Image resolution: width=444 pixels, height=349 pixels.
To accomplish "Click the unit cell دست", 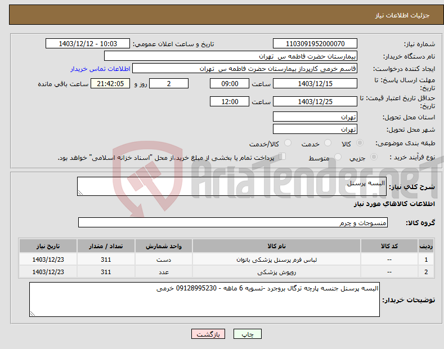I will click(164, 259).
